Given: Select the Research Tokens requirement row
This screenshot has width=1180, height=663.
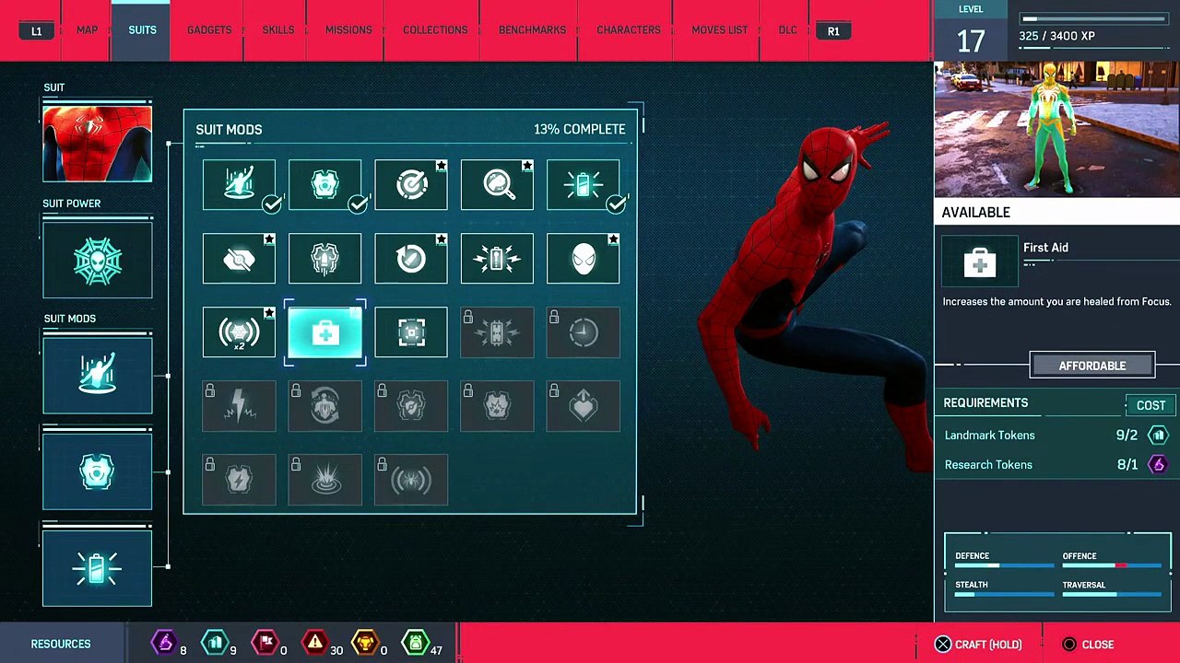Looking at the screenshot, I should click(1057, 465).
